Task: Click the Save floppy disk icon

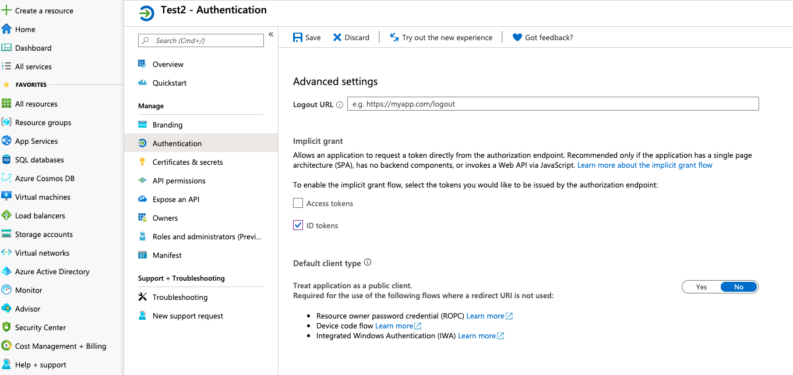Action: tap(298, 37)
